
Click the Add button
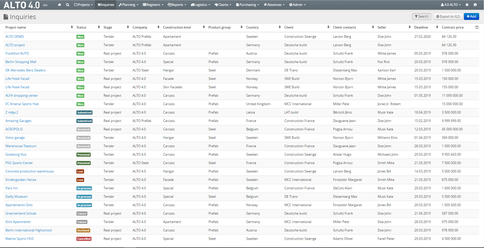click(x=471, y=16)
